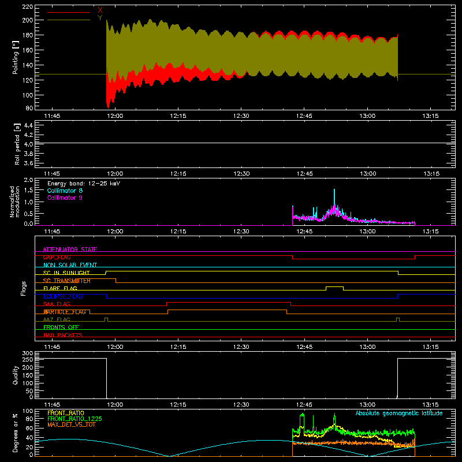Screen dimensions: 462x462
Task: Click the olive Y legend line
Action: [69, 20]
